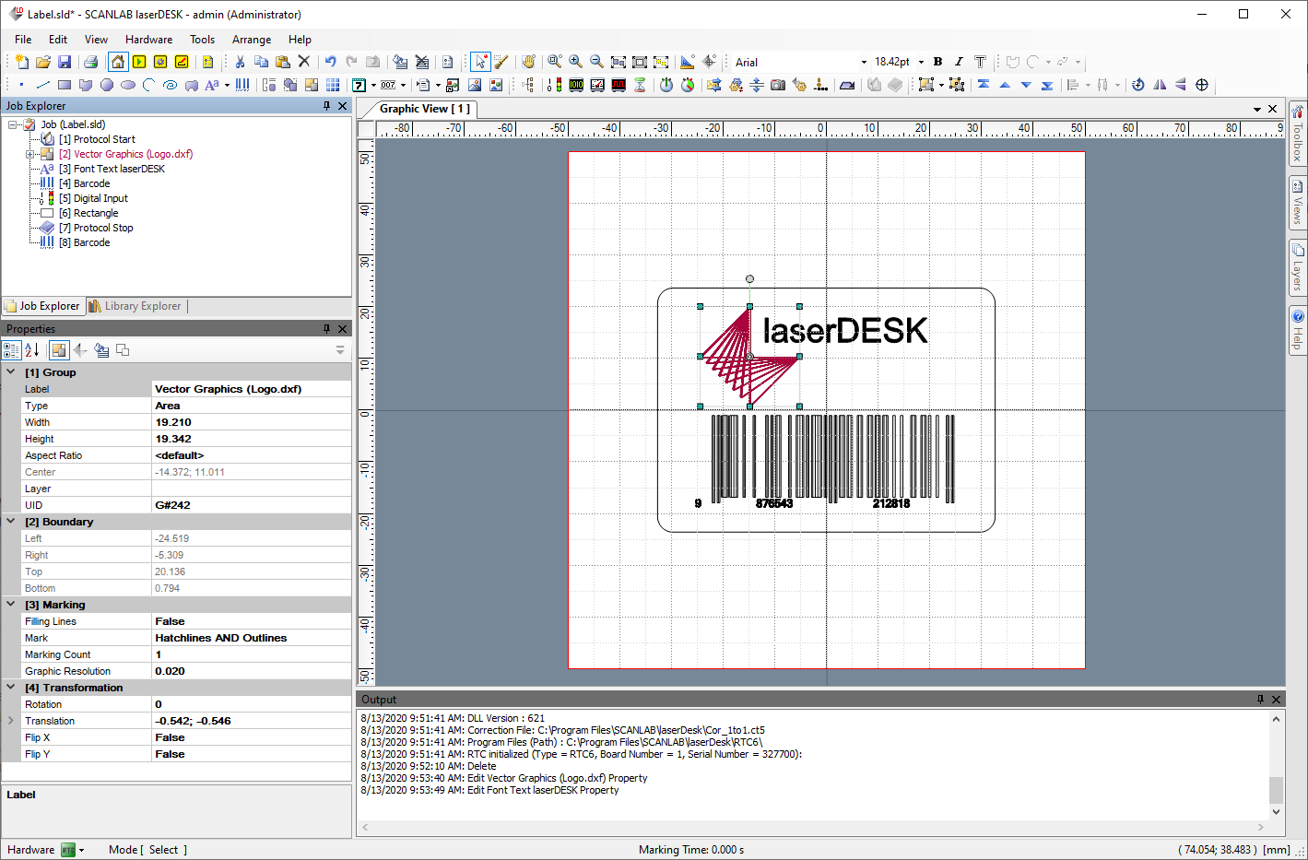Select the line drawing tool
The image size is (1308, 860).
pos(42,85)
